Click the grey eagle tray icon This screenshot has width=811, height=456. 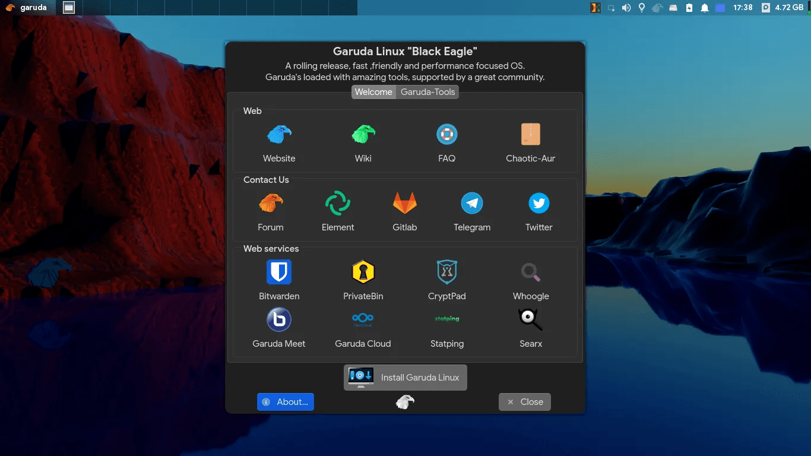pos(657,8)
